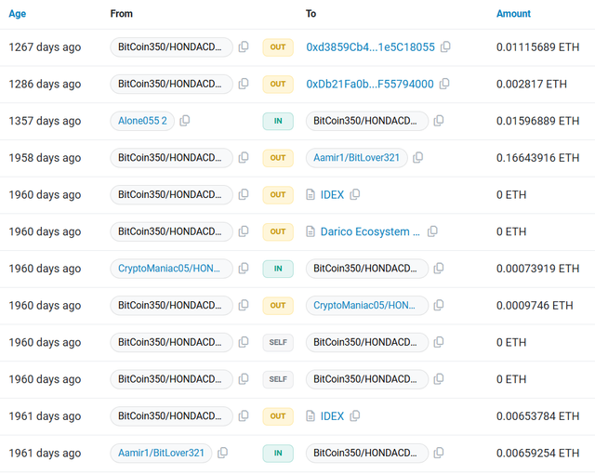Open the Darico Ecosystem contract link

pyautogui.click(x=370, y=231)
